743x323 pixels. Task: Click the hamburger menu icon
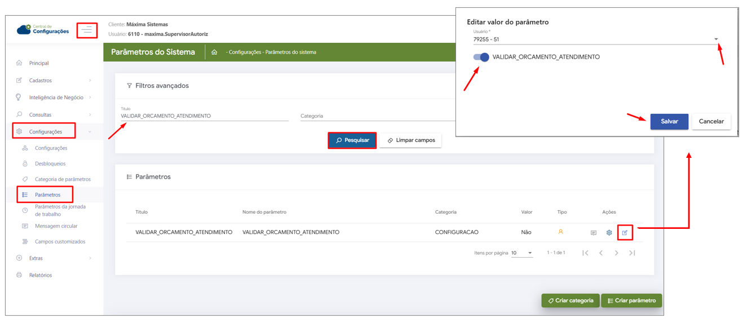(x=87, y=30)
